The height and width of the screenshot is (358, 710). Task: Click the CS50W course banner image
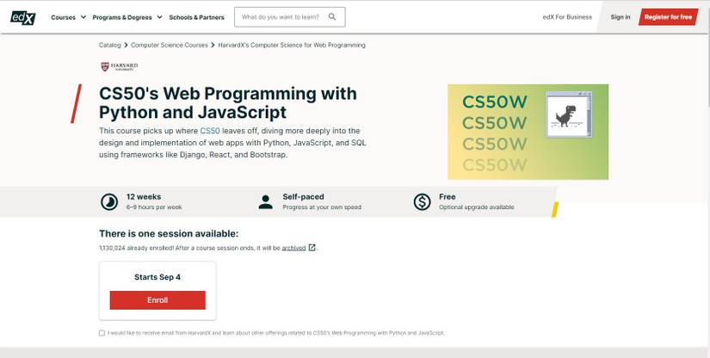coord(528,132)
